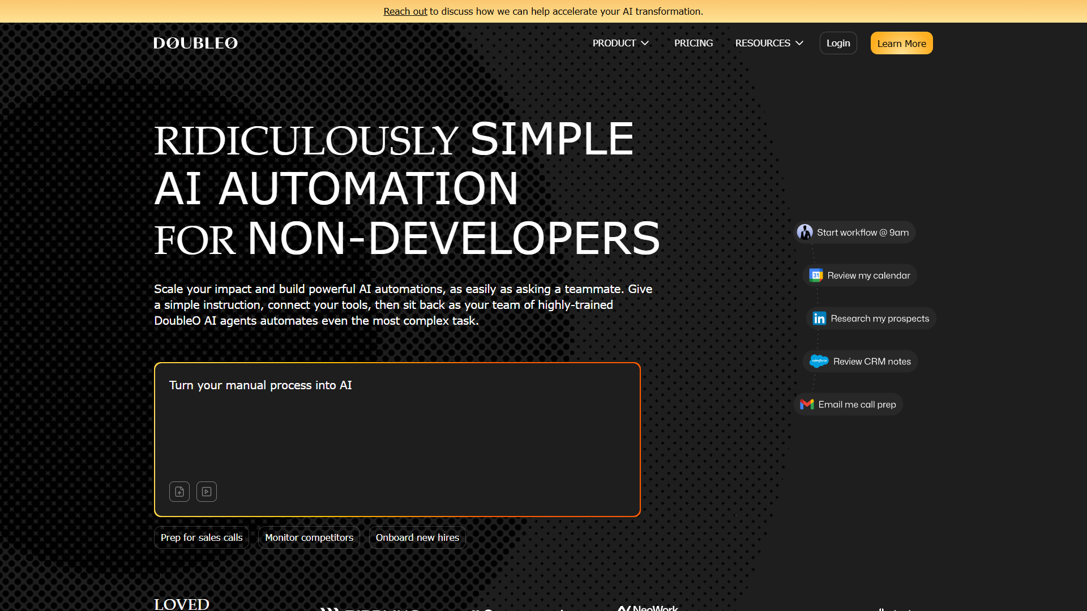
Task: Select the Prep for sales calls suggestion
Action: coord(202,537)
